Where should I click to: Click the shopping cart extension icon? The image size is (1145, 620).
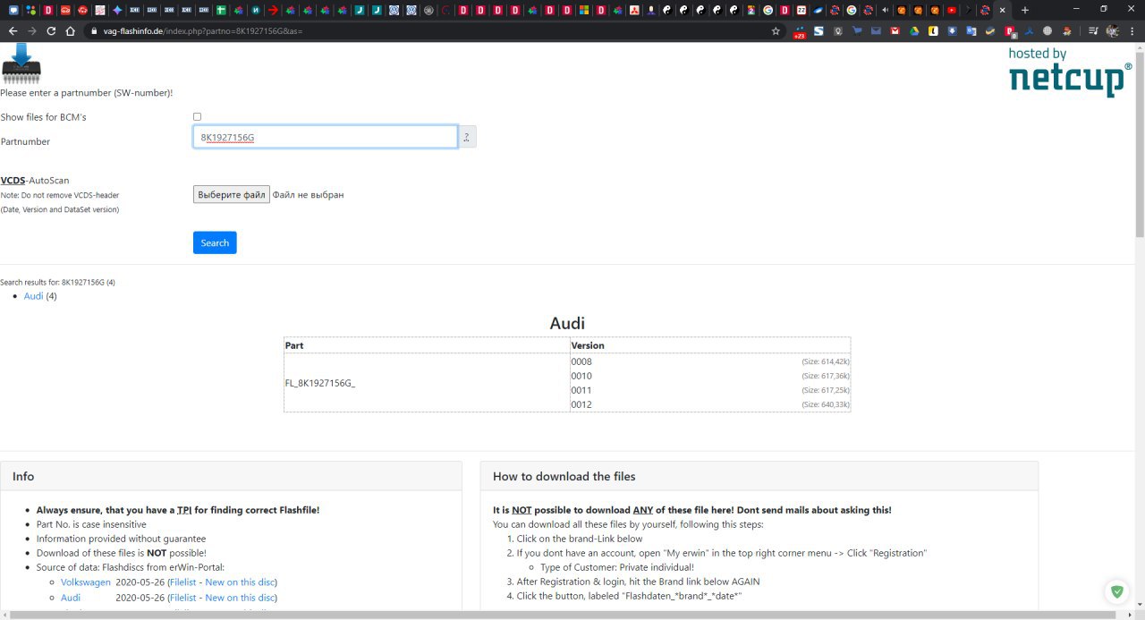point(857,30)
